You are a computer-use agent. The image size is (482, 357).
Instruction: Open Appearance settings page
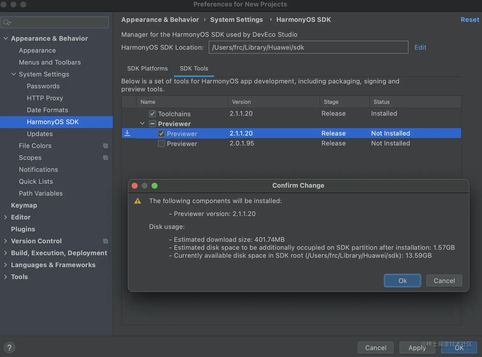click(x=37, y=50)
